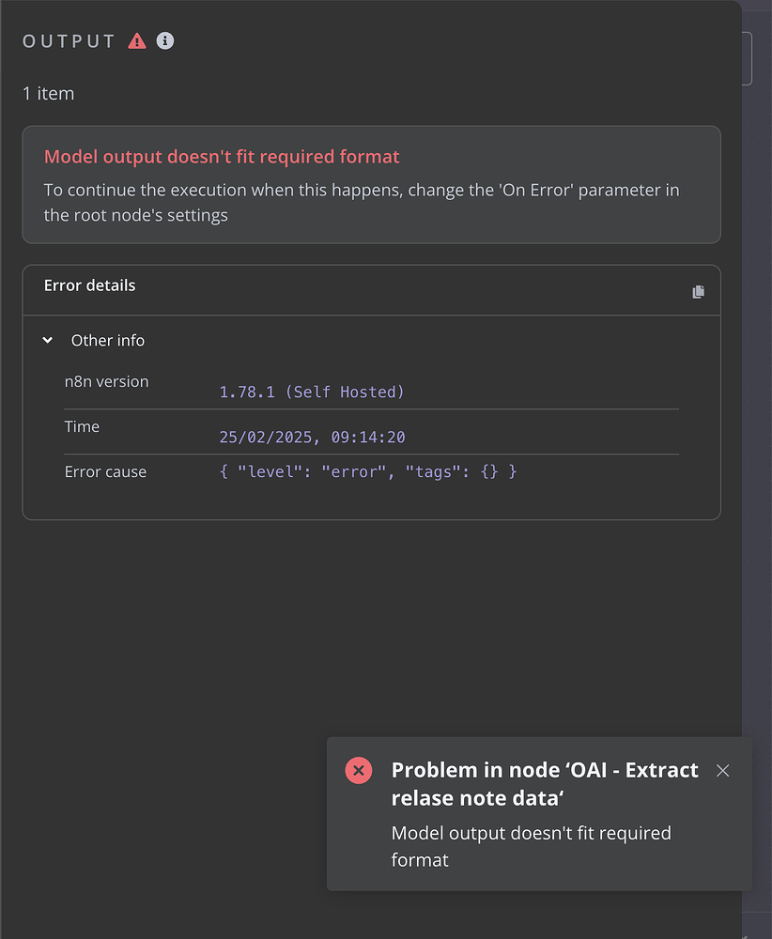Select the n8n version text '1.78.1 (Self Hosted)'

click(311, 392)
